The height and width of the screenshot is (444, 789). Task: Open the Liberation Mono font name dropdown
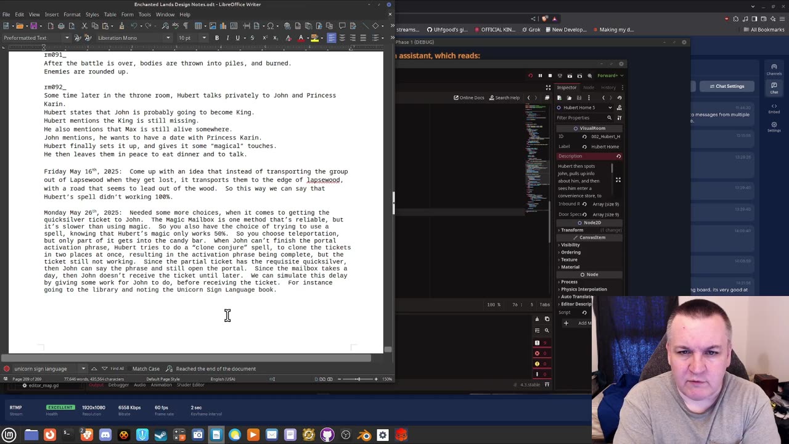pos(168,38)
